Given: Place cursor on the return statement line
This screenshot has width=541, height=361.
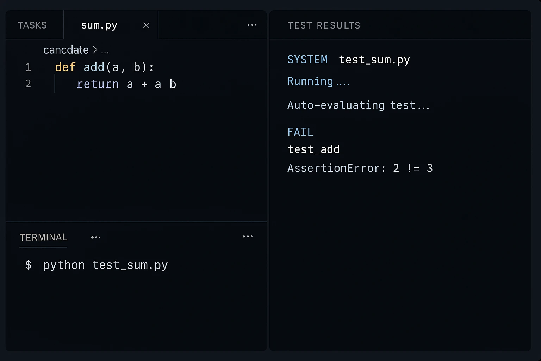Looking at the screenshot, I should 126,84.
